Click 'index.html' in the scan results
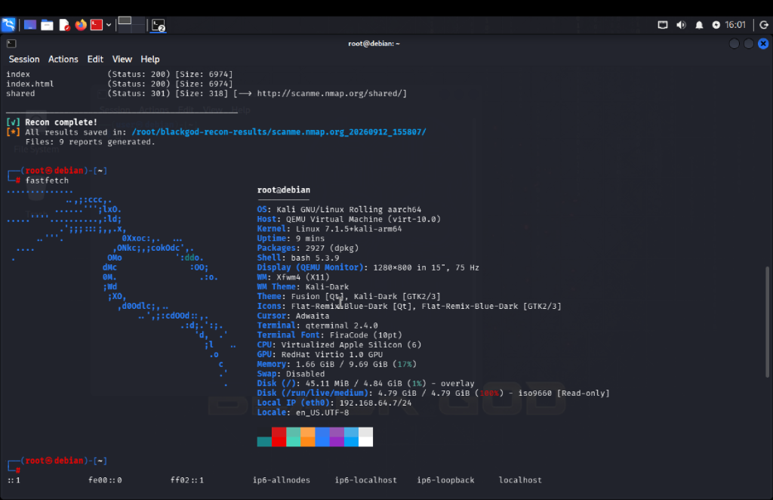The image size is (773, 500). [x=30, y=84]
